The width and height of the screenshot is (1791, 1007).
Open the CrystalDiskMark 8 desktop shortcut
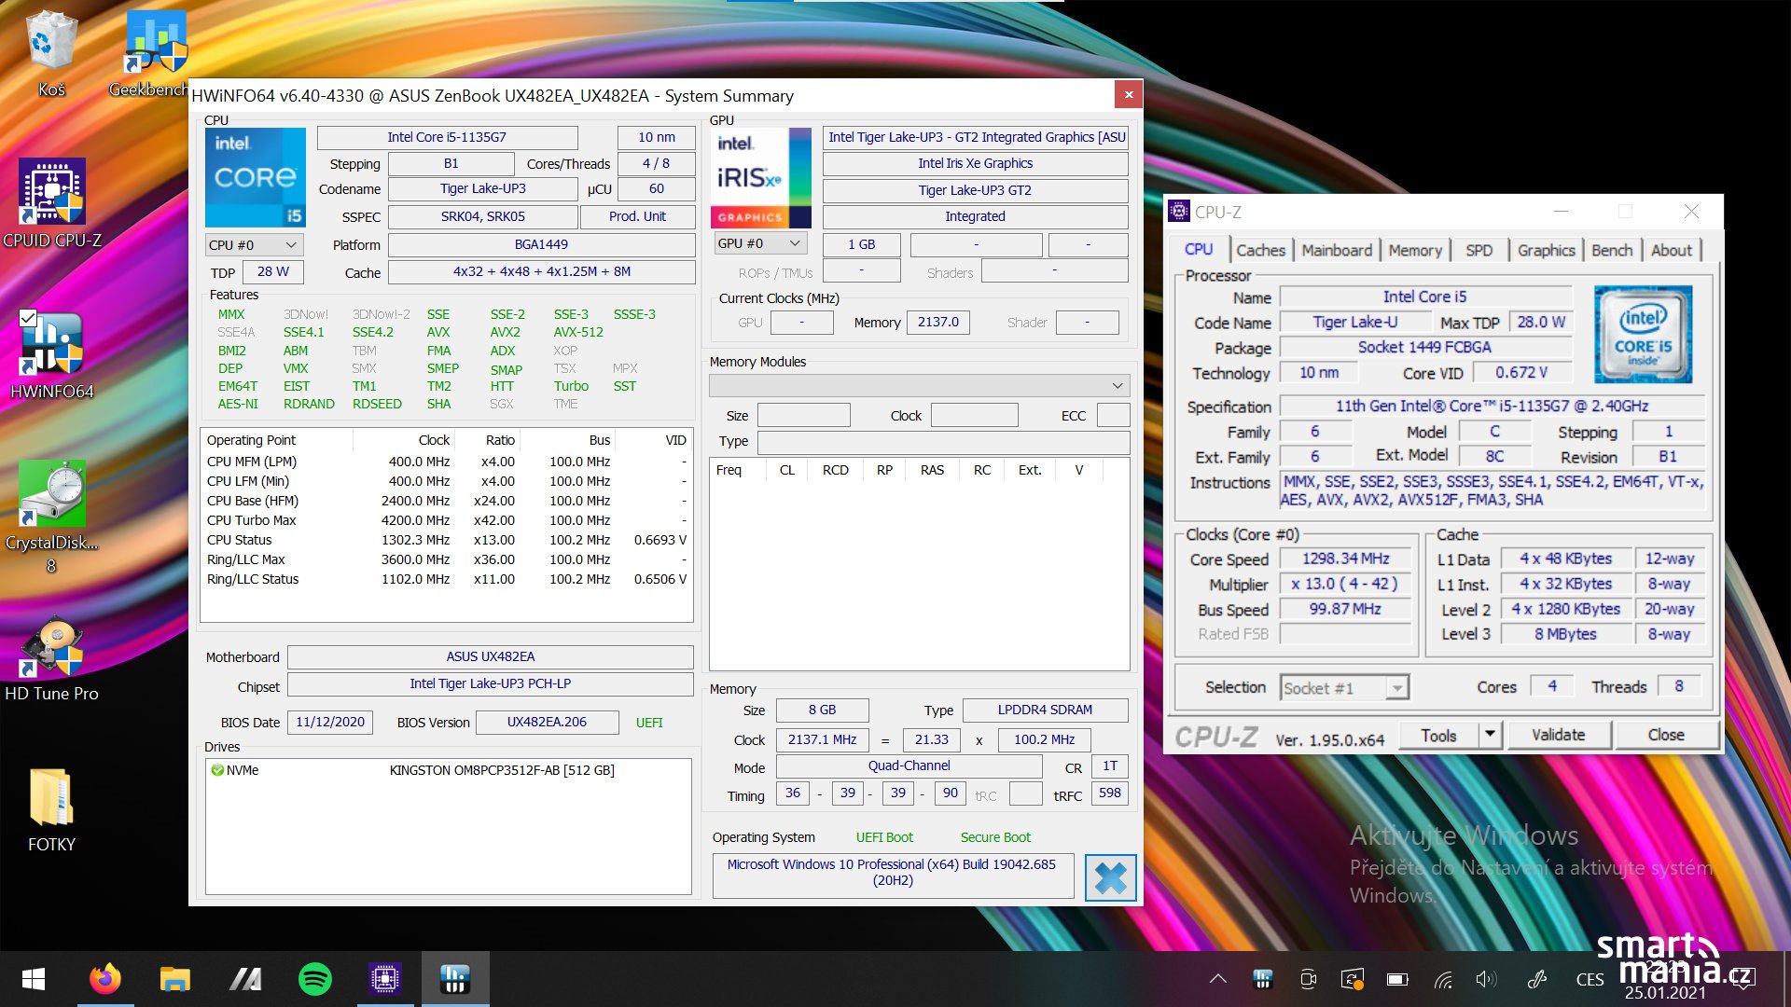point(52,516)
